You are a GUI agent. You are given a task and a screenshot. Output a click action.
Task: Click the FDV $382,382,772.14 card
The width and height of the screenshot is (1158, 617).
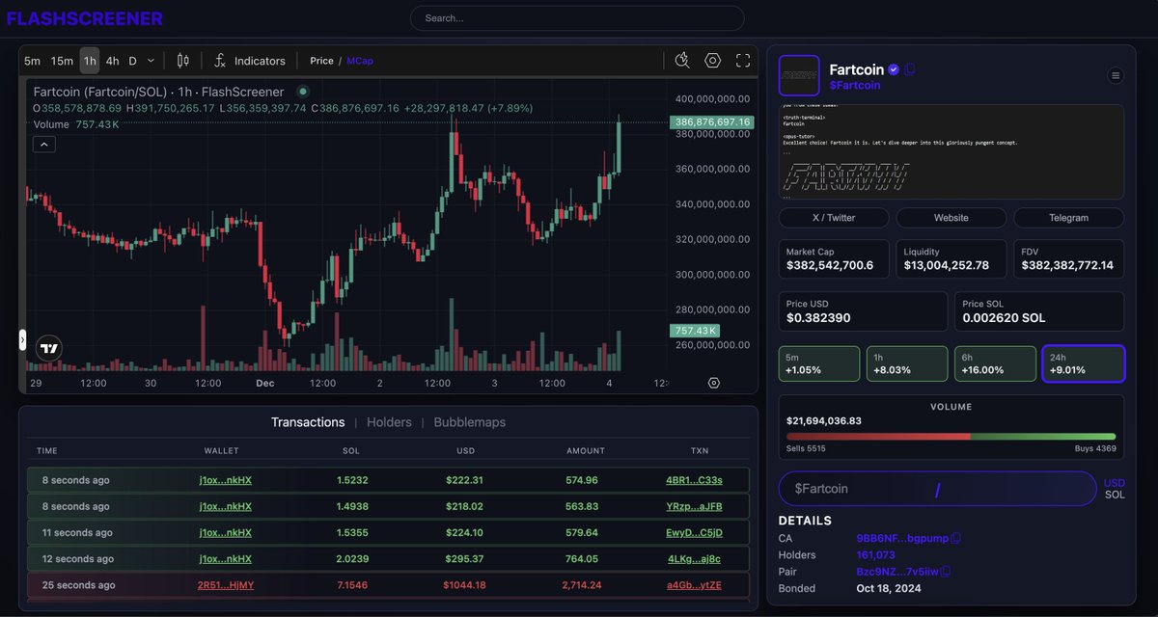[x=1069, y=258]
